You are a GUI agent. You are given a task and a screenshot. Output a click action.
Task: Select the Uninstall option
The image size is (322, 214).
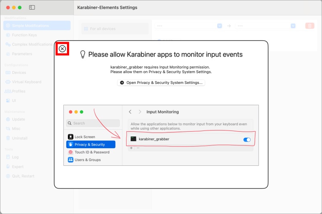19,138
